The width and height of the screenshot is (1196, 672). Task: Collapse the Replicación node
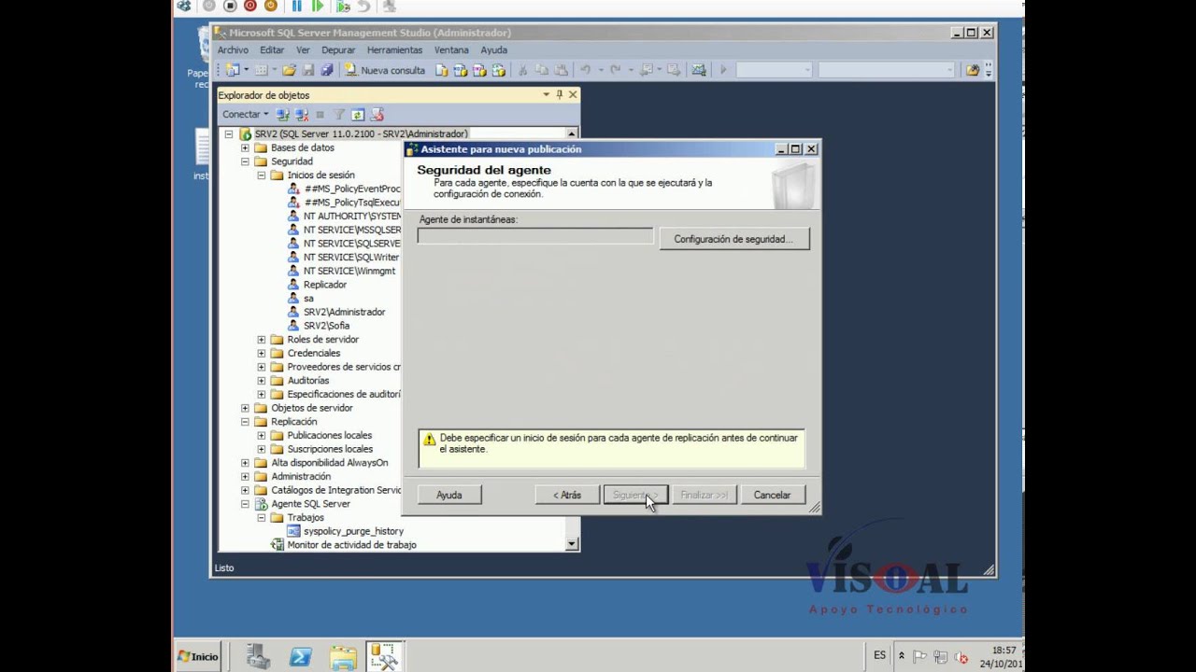point(246,422)
